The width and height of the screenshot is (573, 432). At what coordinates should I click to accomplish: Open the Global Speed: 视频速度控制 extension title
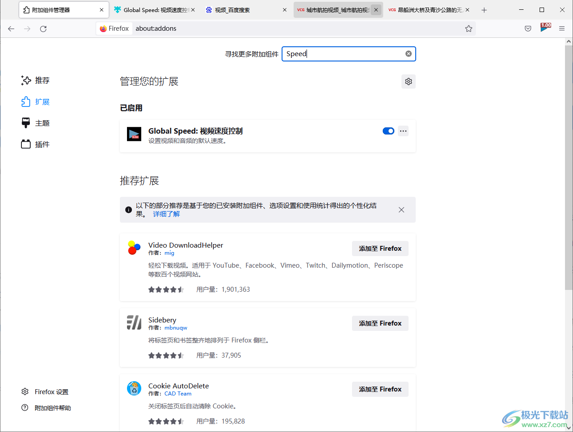coord(196,131)
